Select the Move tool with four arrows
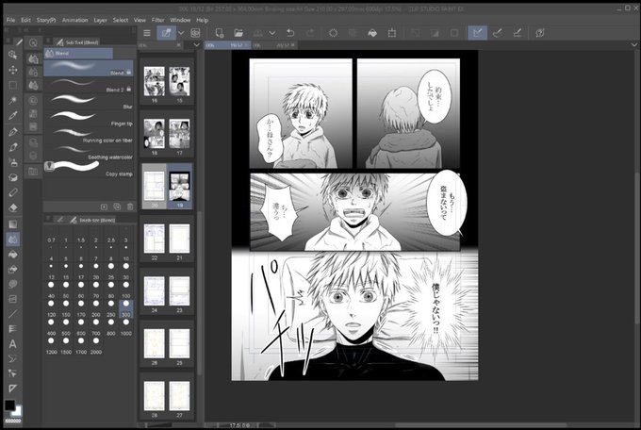Image resolution: width=641 pixels, height=430 pixels. point(12,70)
